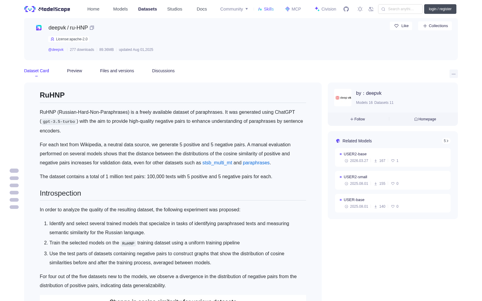
Task: Click the updated Aug 01,2025 text
Action: (x=136, y=50)
